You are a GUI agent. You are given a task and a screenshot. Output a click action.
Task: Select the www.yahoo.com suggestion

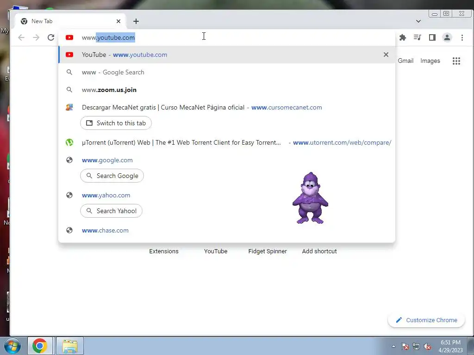click(x=227, y=195)
